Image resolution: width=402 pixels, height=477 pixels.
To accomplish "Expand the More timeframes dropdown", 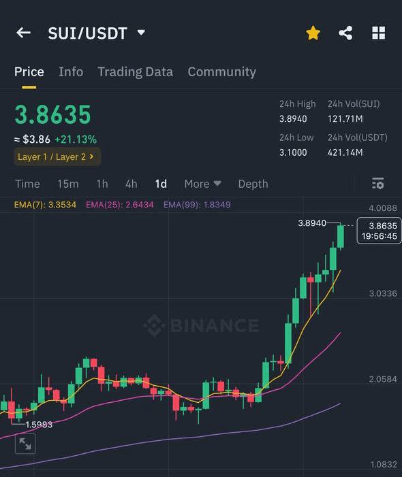I will 202,184.
